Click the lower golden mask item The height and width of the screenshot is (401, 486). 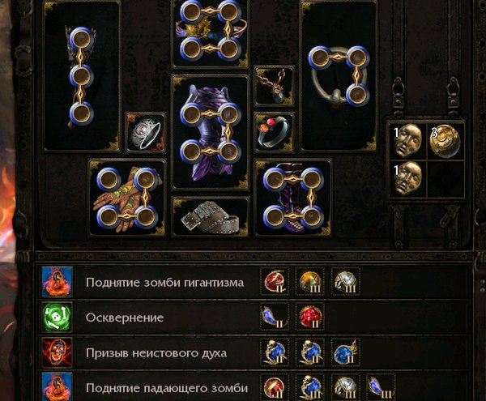[408, 178]
